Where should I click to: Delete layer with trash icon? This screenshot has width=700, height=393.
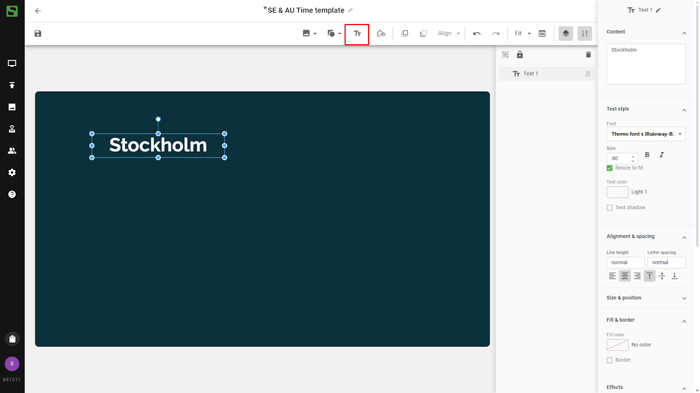(588, 55)
